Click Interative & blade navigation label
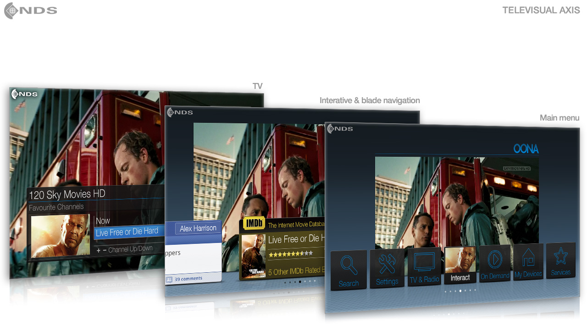The height and width of the screenshot is (330, 587). click(x=370, y=100)
